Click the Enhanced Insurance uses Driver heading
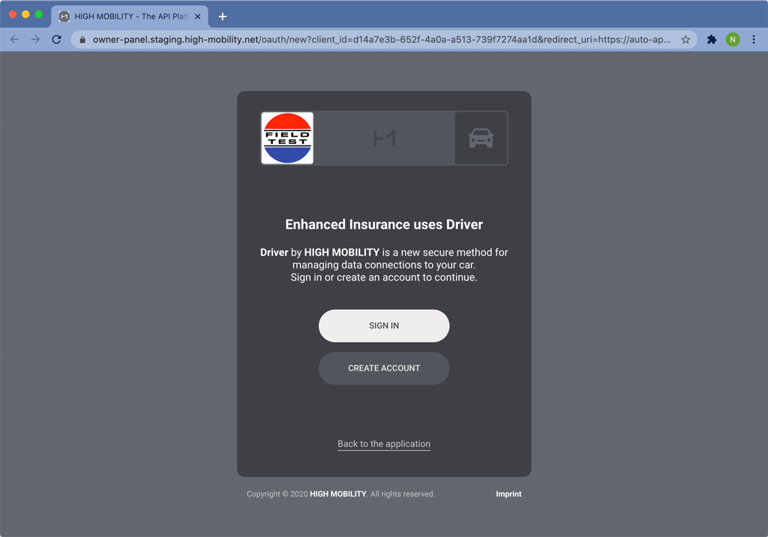The width and height of the screenshot is (768, 537). click(x=384, y=224)
